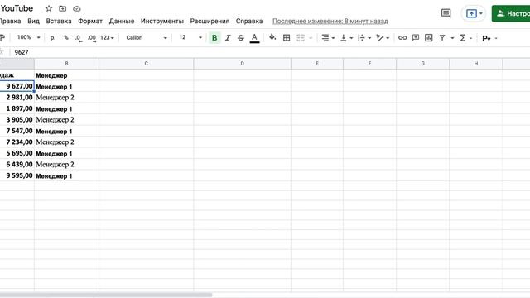Viewport: 530px width, 298px height.
Task: Select column C header
Action: [x=147, y=64]
